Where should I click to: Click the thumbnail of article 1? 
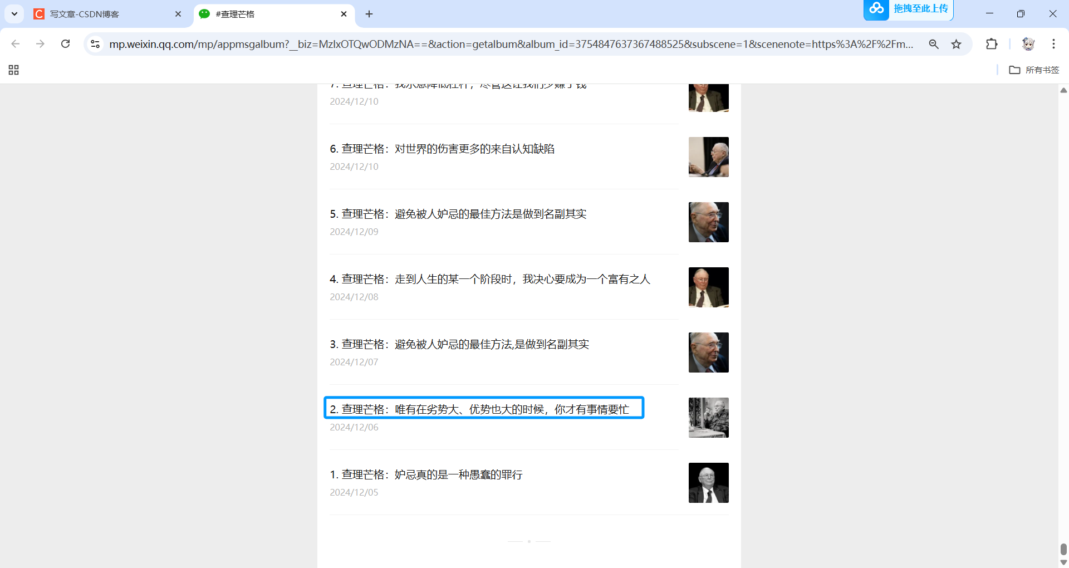709,483
